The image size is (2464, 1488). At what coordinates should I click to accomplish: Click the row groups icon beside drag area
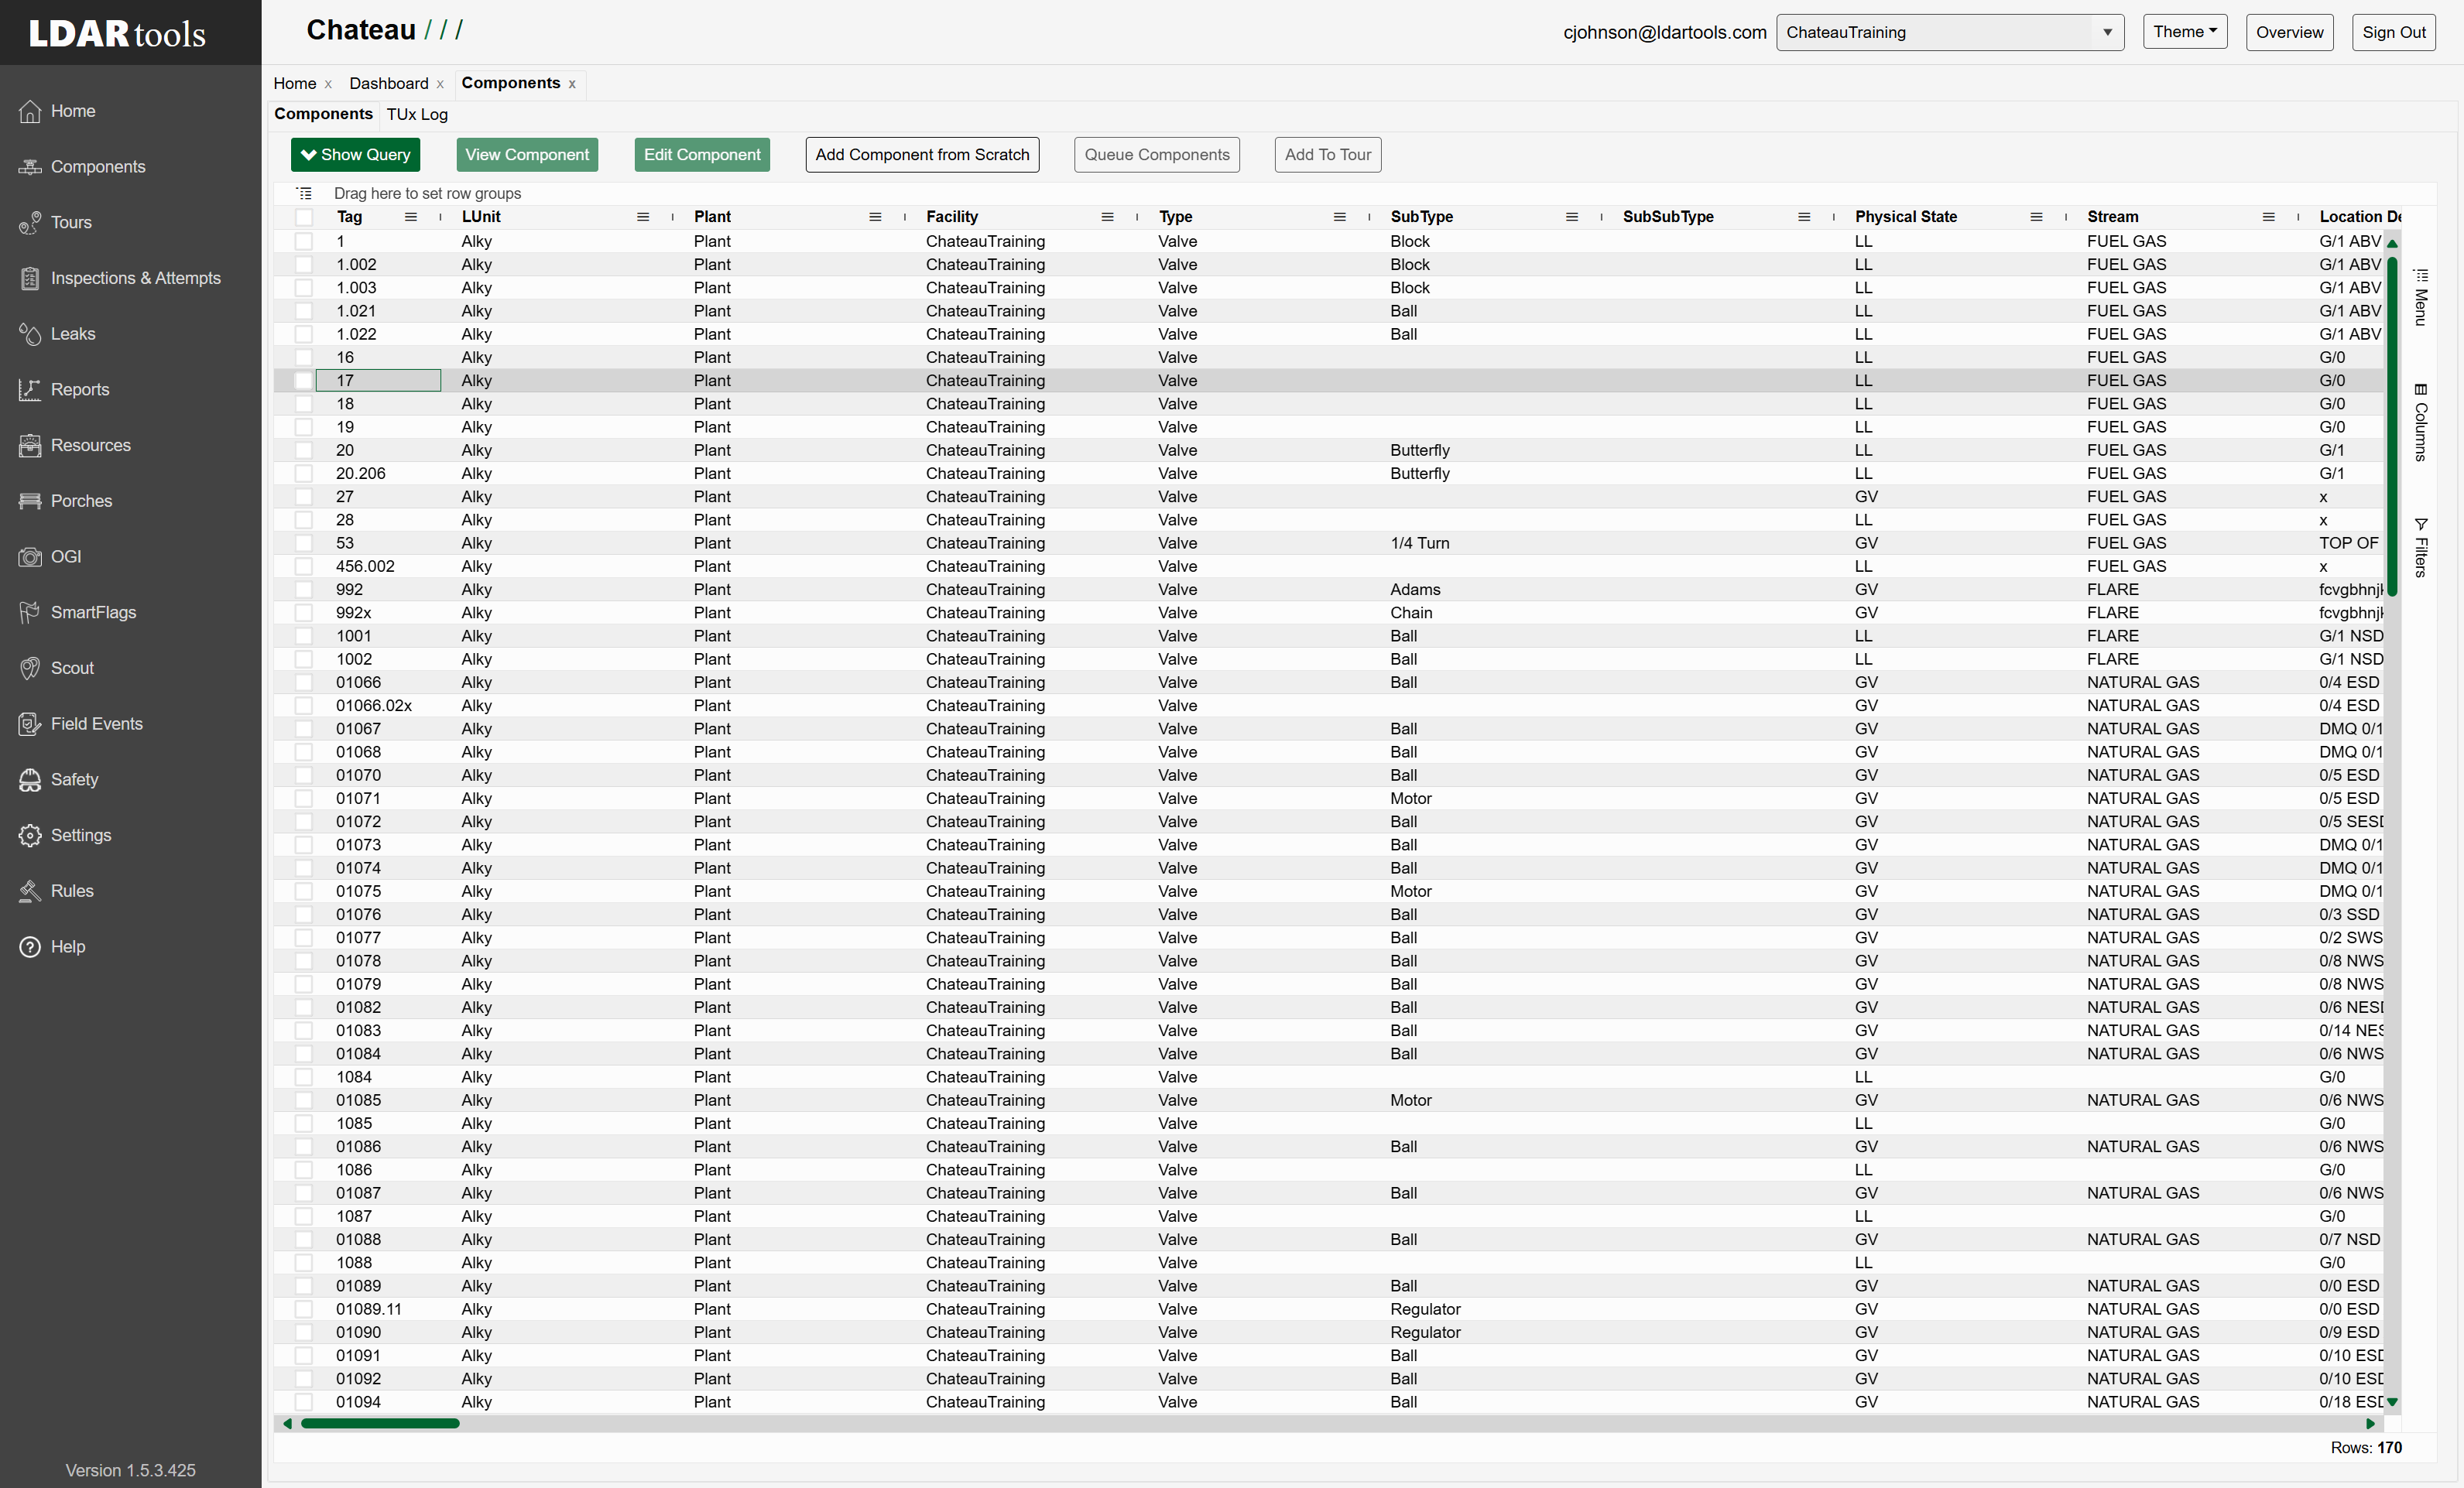(304, 194)
